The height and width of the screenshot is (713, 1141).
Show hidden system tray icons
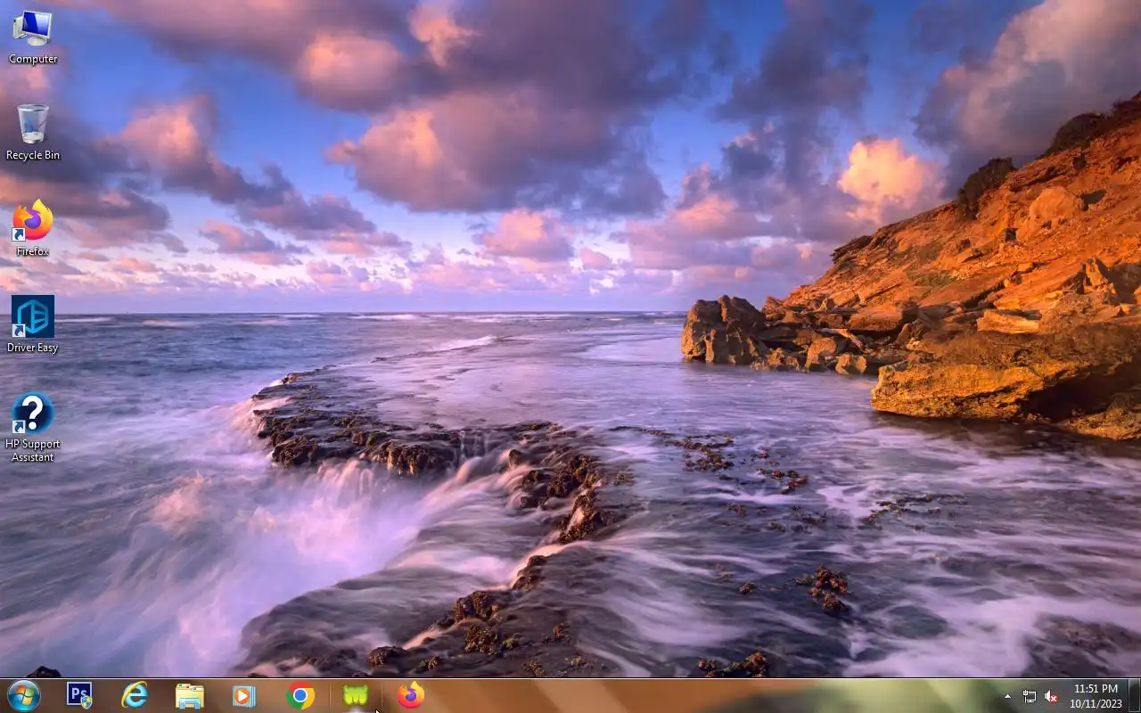click(x=1008, y=696)
